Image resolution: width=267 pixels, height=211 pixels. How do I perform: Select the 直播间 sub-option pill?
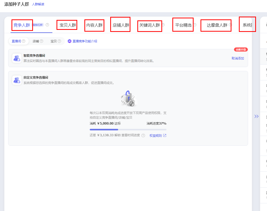click(18, 41)
